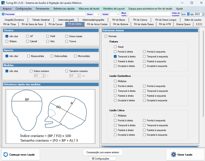Viewport: 205px width, 161px height.
Task: Click the gear icon beside Configurações
Action: click(93, 159)
